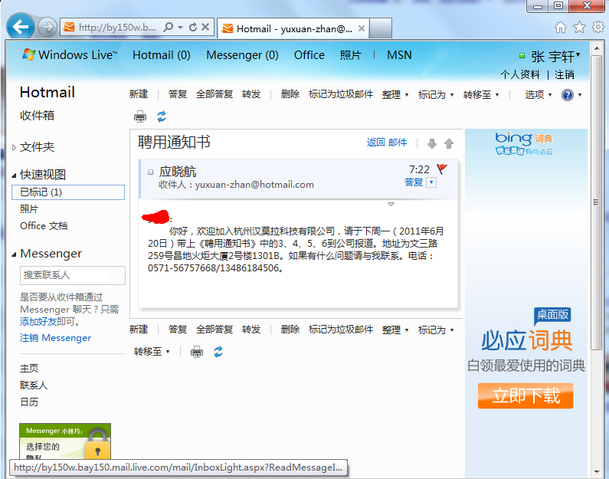Click 答复 in the top toolbar

(x=178, y=94)
